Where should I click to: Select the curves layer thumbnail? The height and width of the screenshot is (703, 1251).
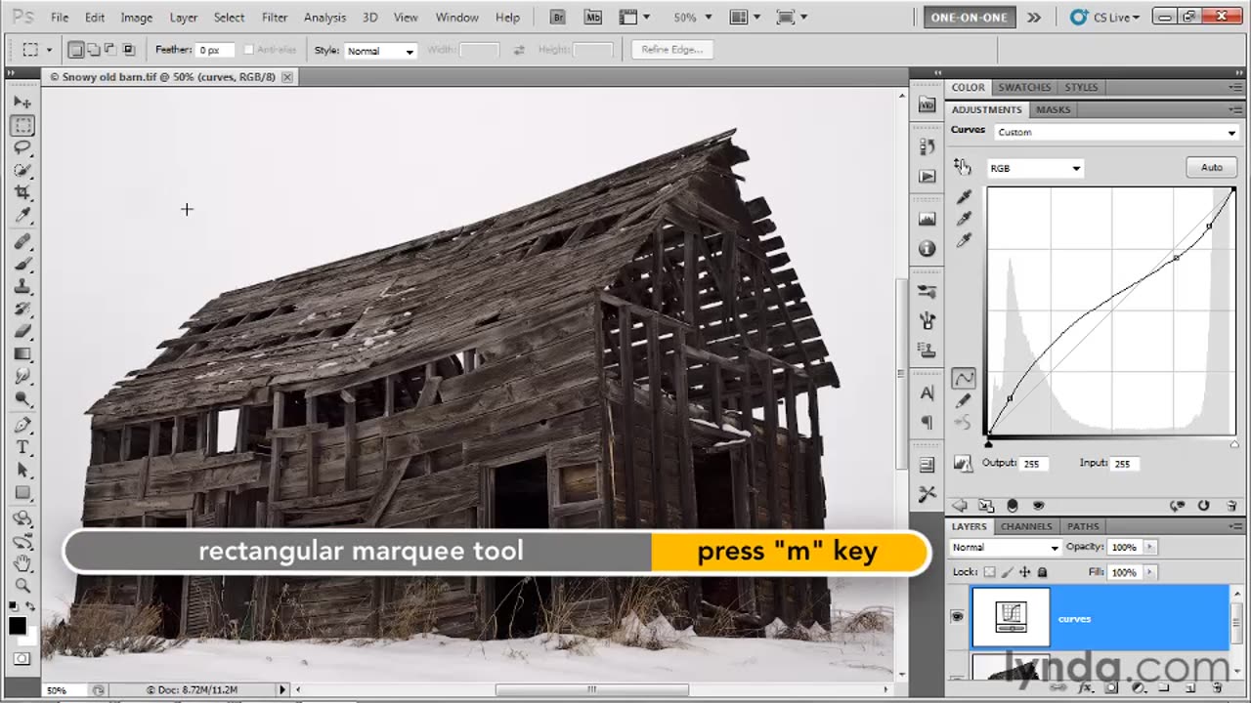pos(1011,617)
